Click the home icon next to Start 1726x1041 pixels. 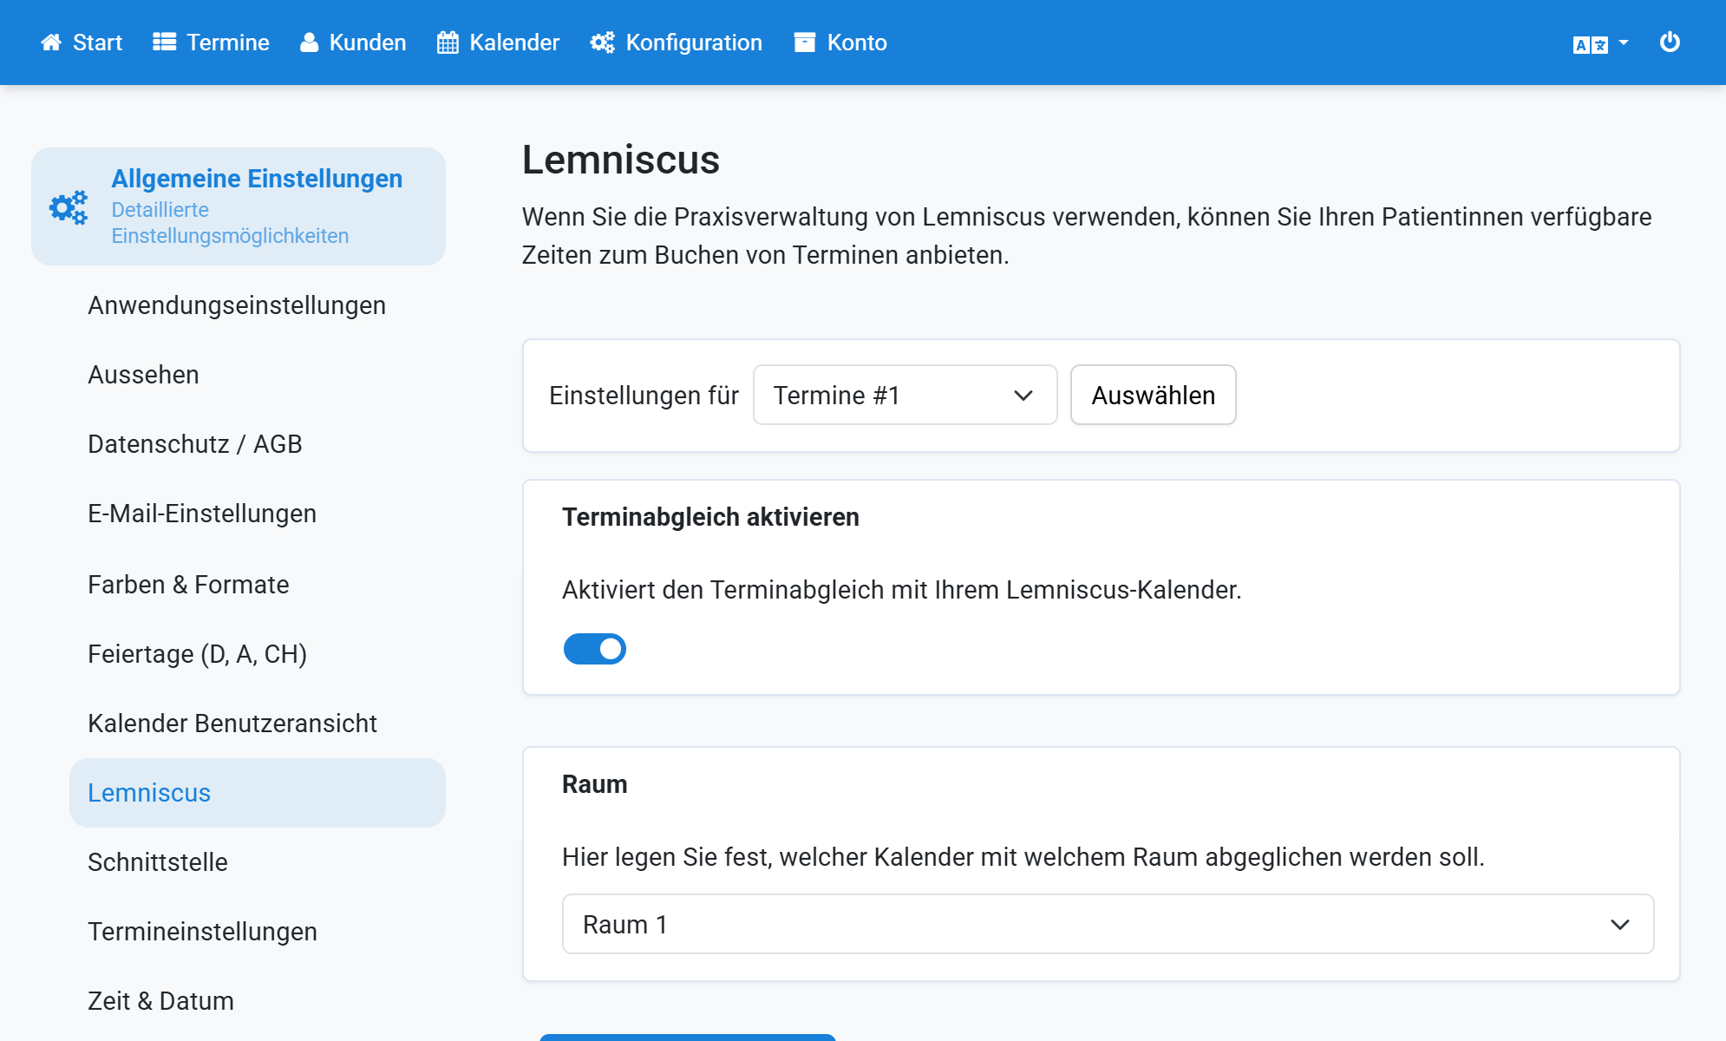click(51, 43)
